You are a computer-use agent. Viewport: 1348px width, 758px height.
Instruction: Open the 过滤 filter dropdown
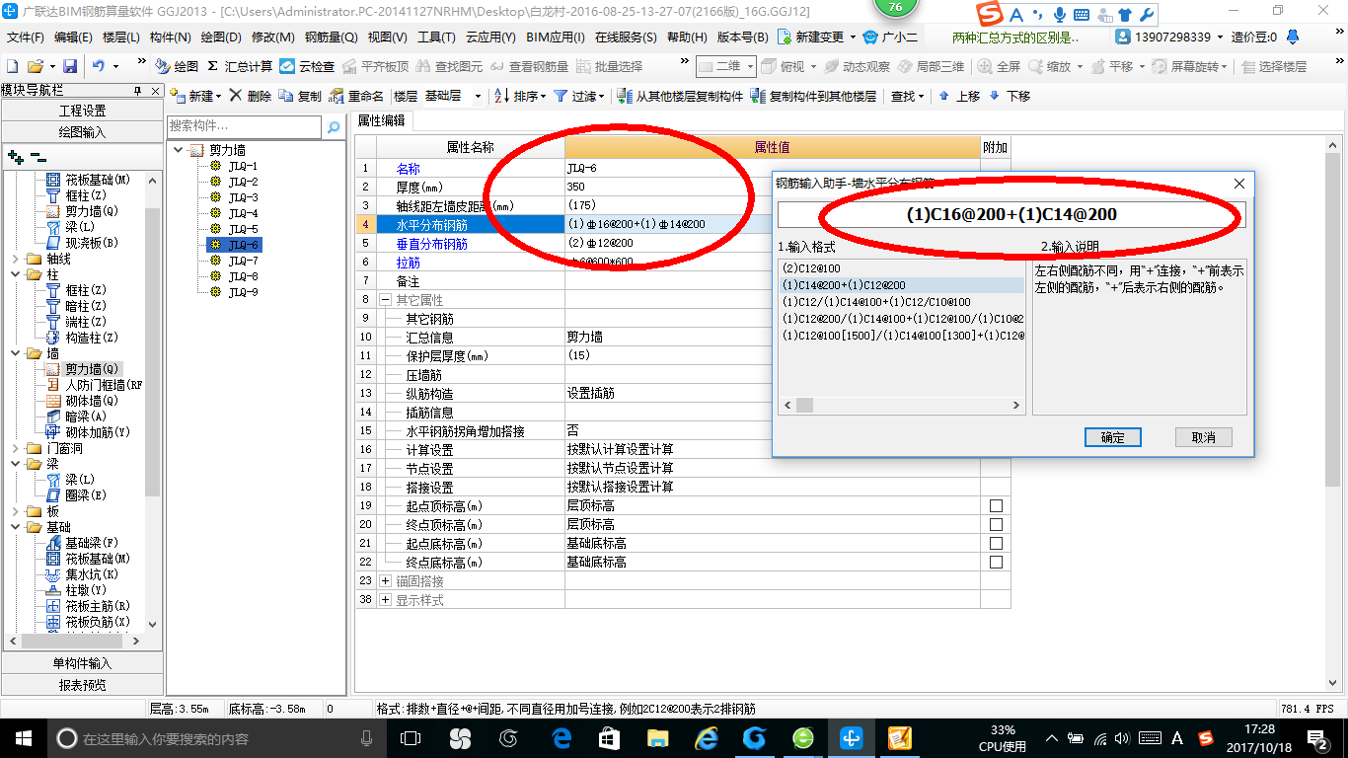pyautogui.click(x=603, y=97)
